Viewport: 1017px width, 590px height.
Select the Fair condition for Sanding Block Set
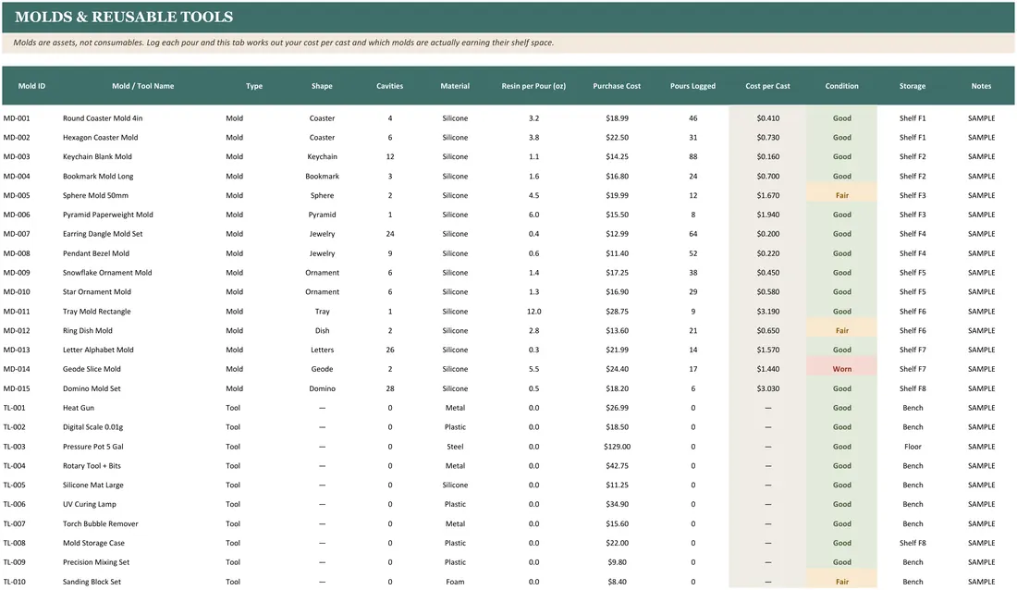click(x=842, y=580)
